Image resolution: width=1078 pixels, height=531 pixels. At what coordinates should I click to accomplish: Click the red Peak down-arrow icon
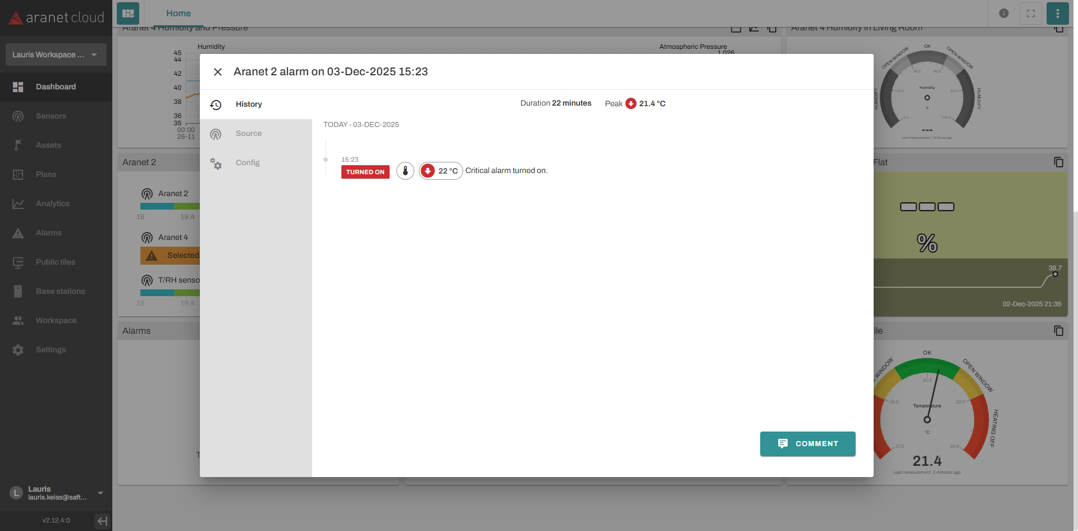click(631, 103)
